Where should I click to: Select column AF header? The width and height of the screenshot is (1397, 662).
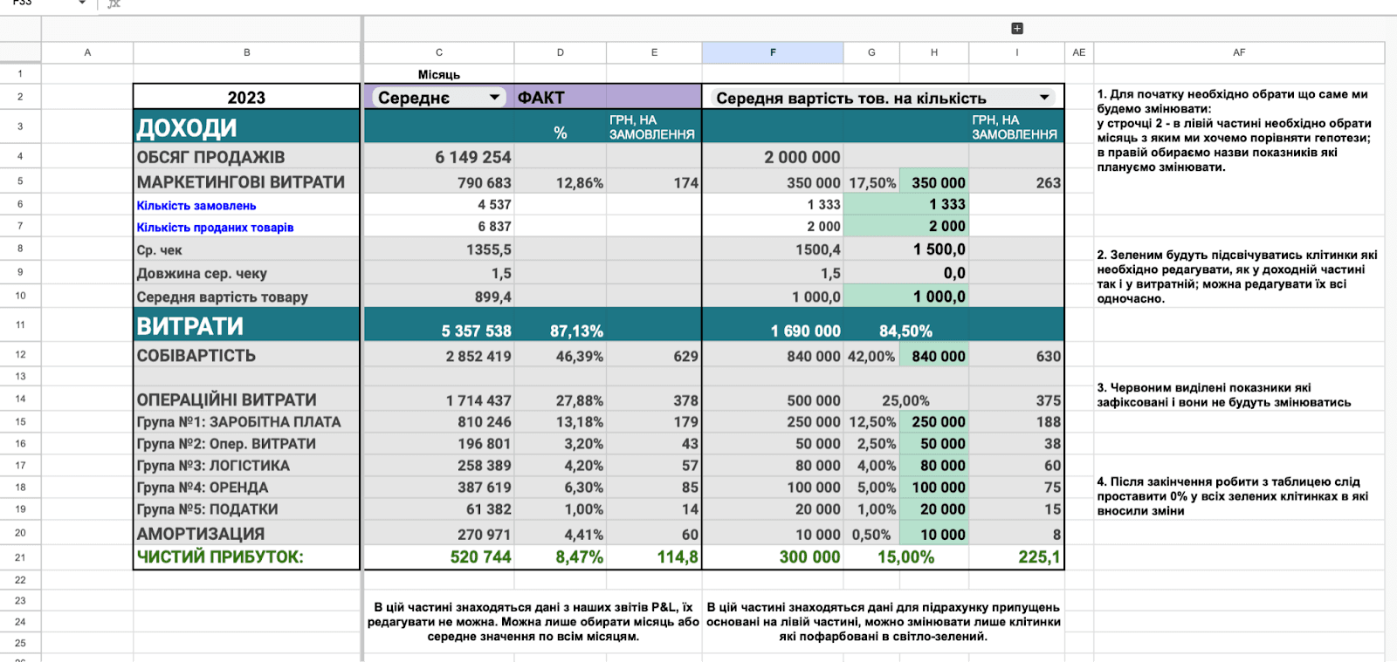click(1239, 52)
